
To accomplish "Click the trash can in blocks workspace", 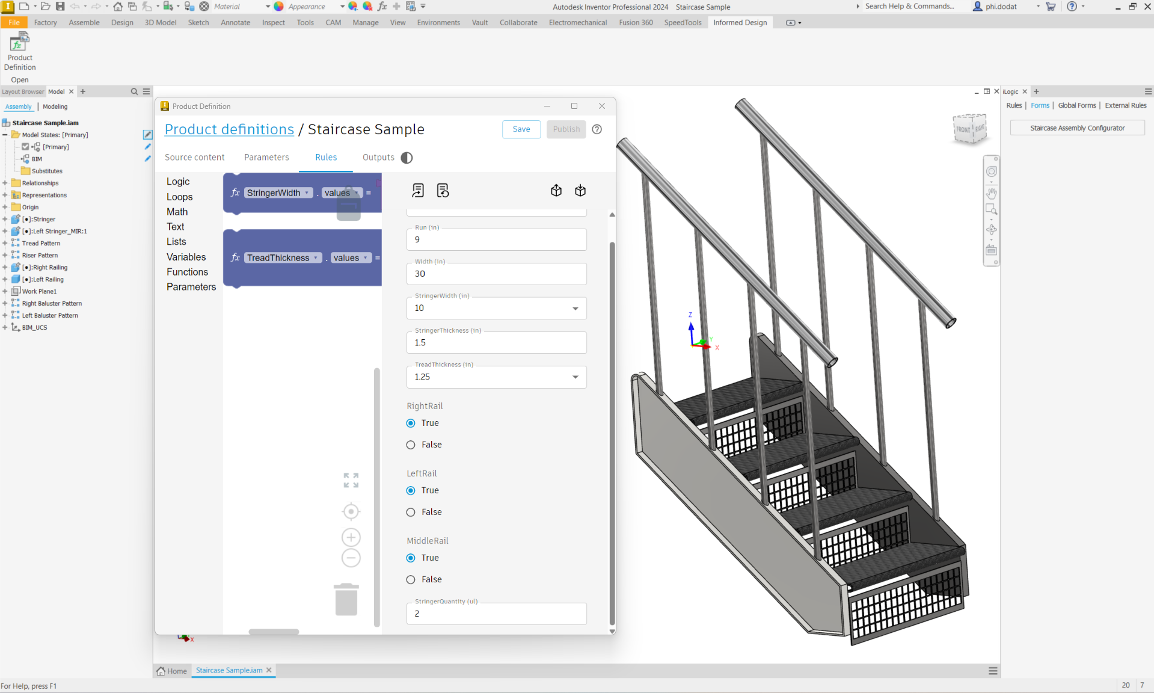I will tap(346, 599).
